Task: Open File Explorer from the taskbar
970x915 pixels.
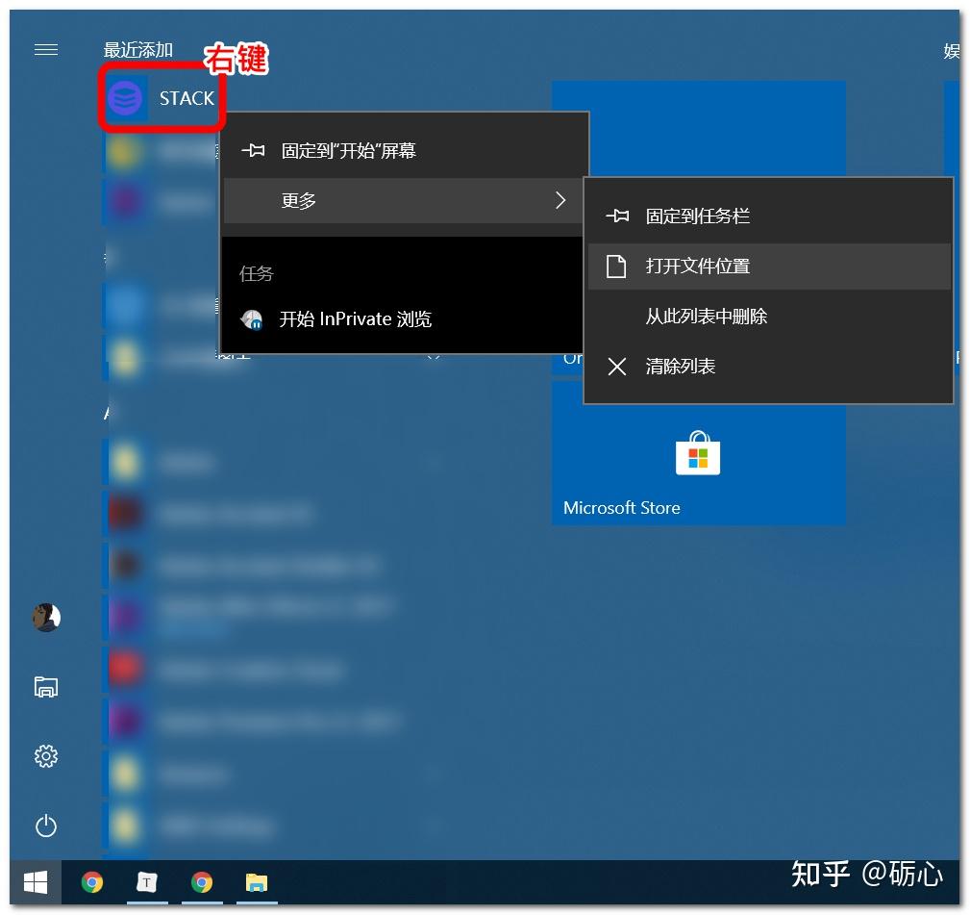Action: coord(256,882)
